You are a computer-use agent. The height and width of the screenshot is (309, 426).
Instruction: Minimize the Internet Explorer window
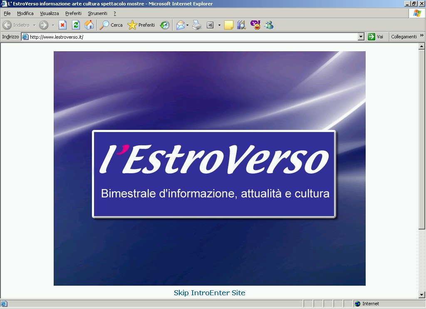[407, 3]
